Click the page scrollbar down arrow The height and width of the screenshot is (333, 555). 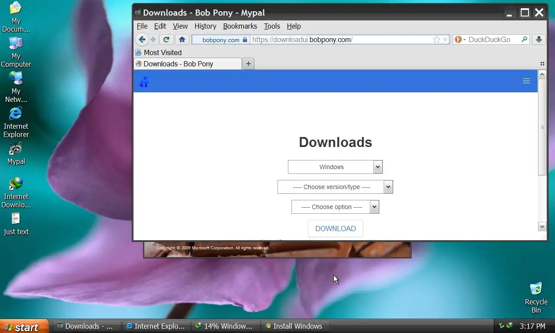(542, 226)
